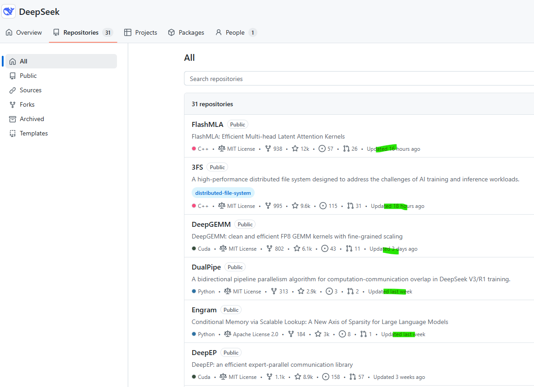Click the DeepSeek whale logo avatar
This screenshot has height=387, width=534.
[x=9, y=11]
